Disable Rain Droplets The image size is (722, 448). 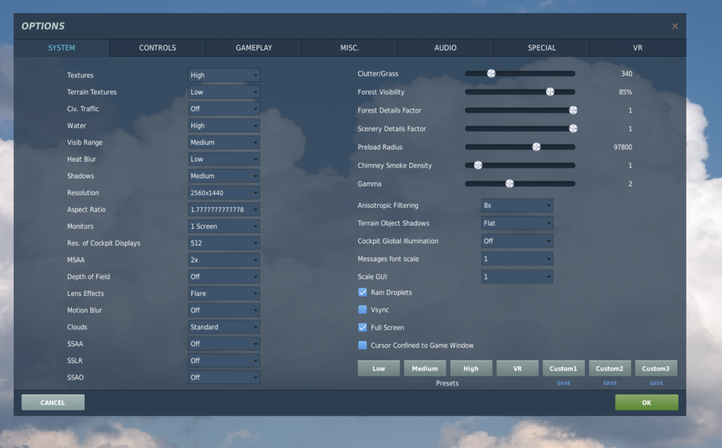coord(362,292)
